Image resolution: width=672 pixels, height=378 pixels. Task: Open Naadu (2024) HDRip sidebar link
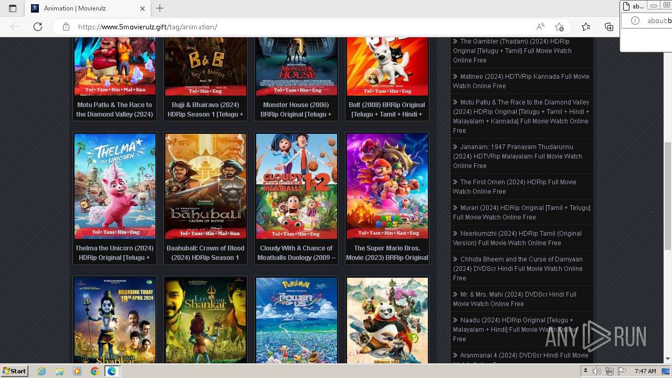(516, 329)
